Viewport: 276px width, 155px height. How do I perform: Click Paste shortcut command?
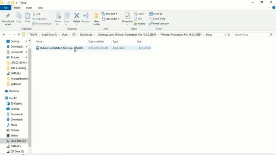click(42, 24)
